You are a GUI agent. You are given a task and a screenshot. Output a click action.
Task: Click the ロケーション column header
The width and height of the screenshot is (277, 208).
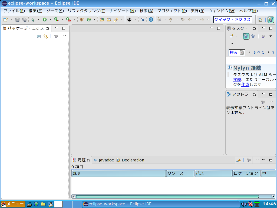tap(246, 173)
